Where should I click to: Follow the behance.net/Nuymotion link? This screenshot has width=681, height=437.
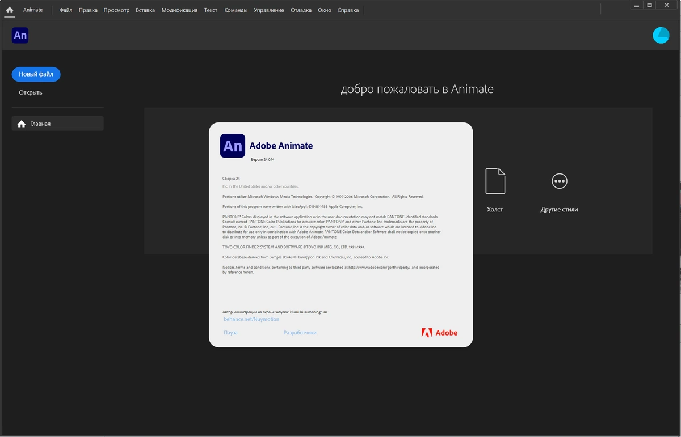[x=251, y=319]
